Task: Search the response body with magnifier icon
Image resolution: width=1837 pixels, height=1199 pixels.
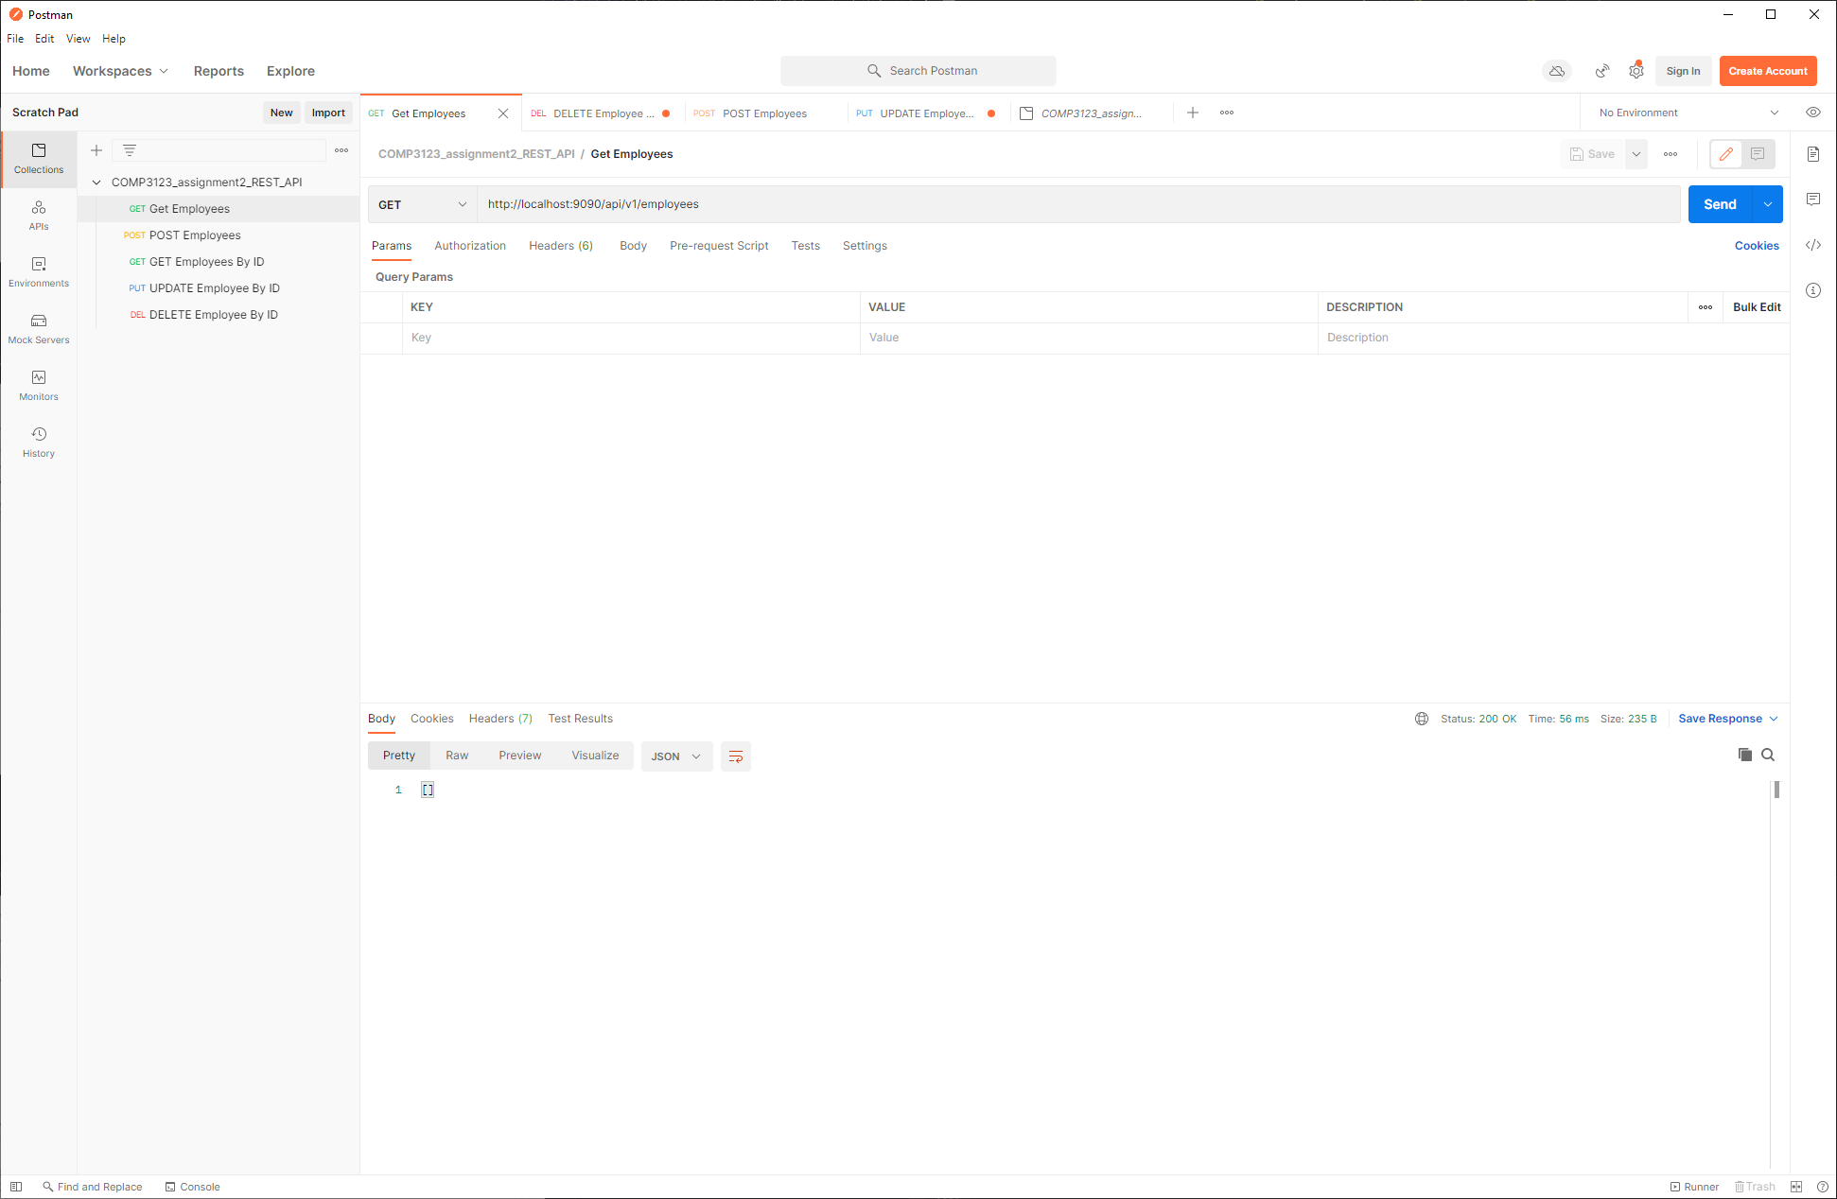Action: (1768, 755)
